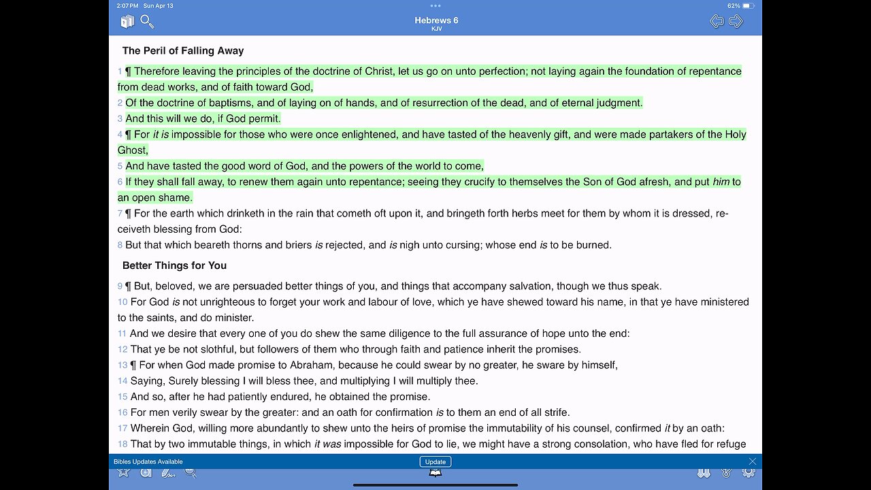Viewport: 871px width, 490px height.
Task: Select "Better Things for You" heading
Action: (x=174, y=265)
